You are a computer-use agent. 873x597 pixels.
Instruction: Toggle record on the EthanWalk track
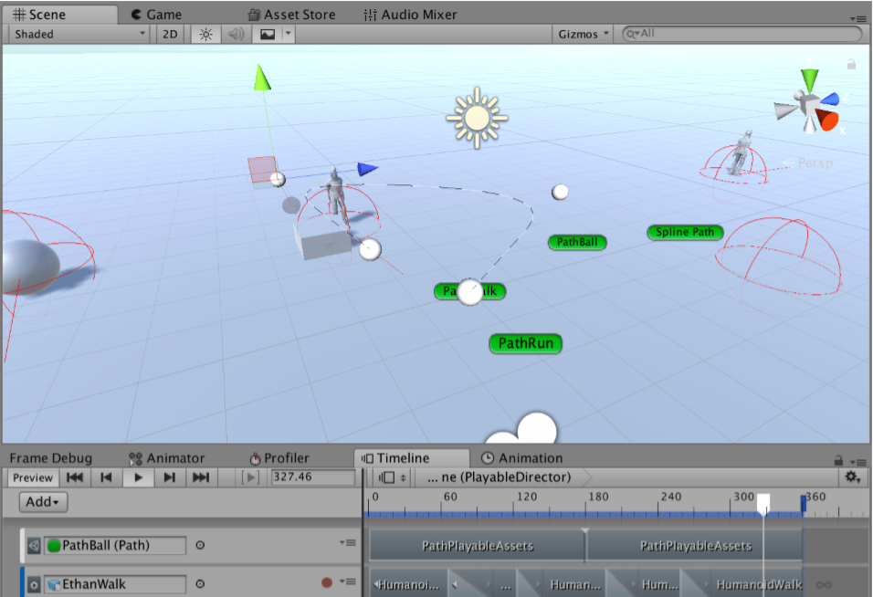(329, 581)
